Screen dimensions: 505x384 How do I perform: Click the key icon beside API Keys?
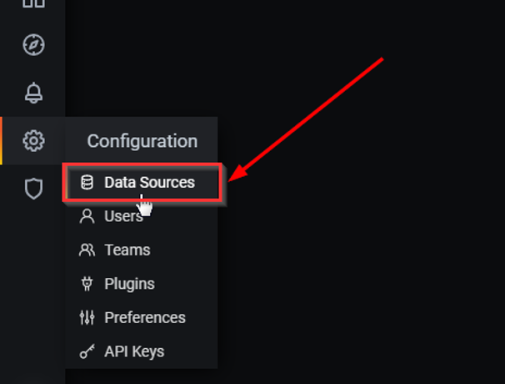tap(87, 351)
